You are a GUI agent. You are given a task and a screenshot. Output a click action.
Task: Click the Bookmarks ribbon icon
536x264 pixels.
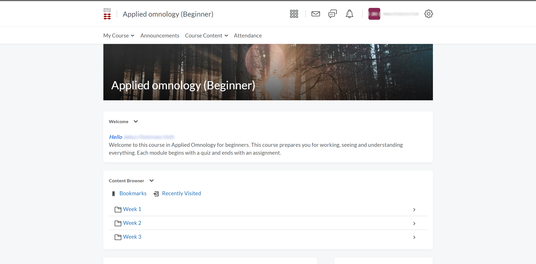point(114,194)
